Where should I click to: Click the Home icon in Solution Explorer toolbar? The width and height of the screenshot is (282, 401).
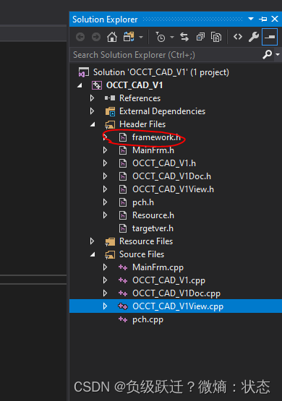coord(112,37)
